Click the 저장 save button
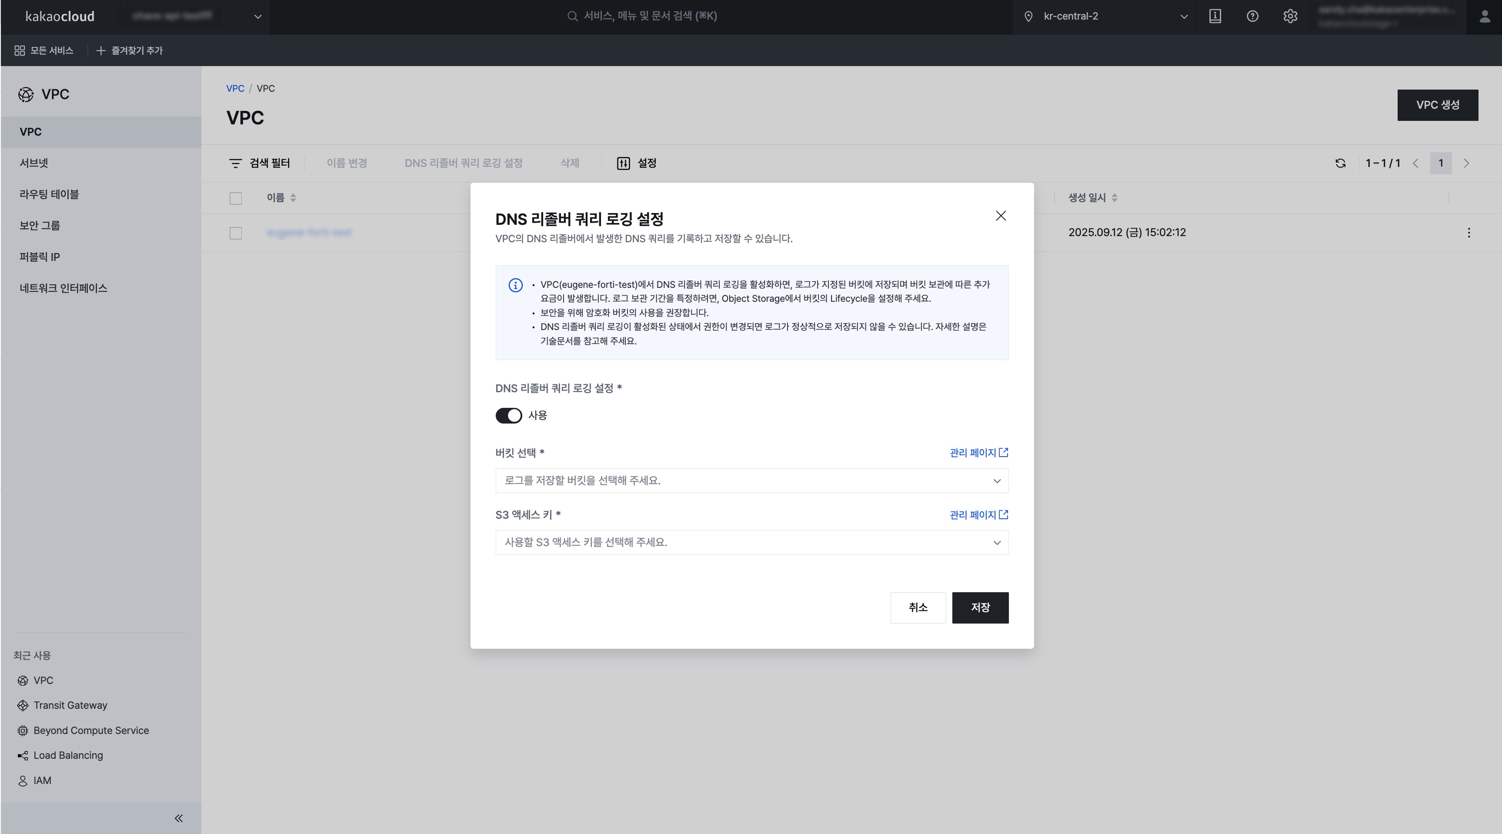 980,607
